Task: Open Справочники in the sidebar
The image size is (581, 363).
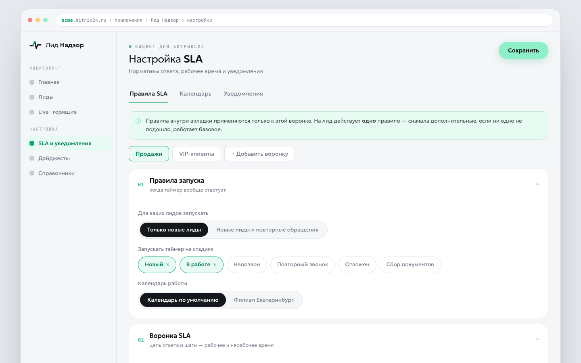Action: (69, 173)
